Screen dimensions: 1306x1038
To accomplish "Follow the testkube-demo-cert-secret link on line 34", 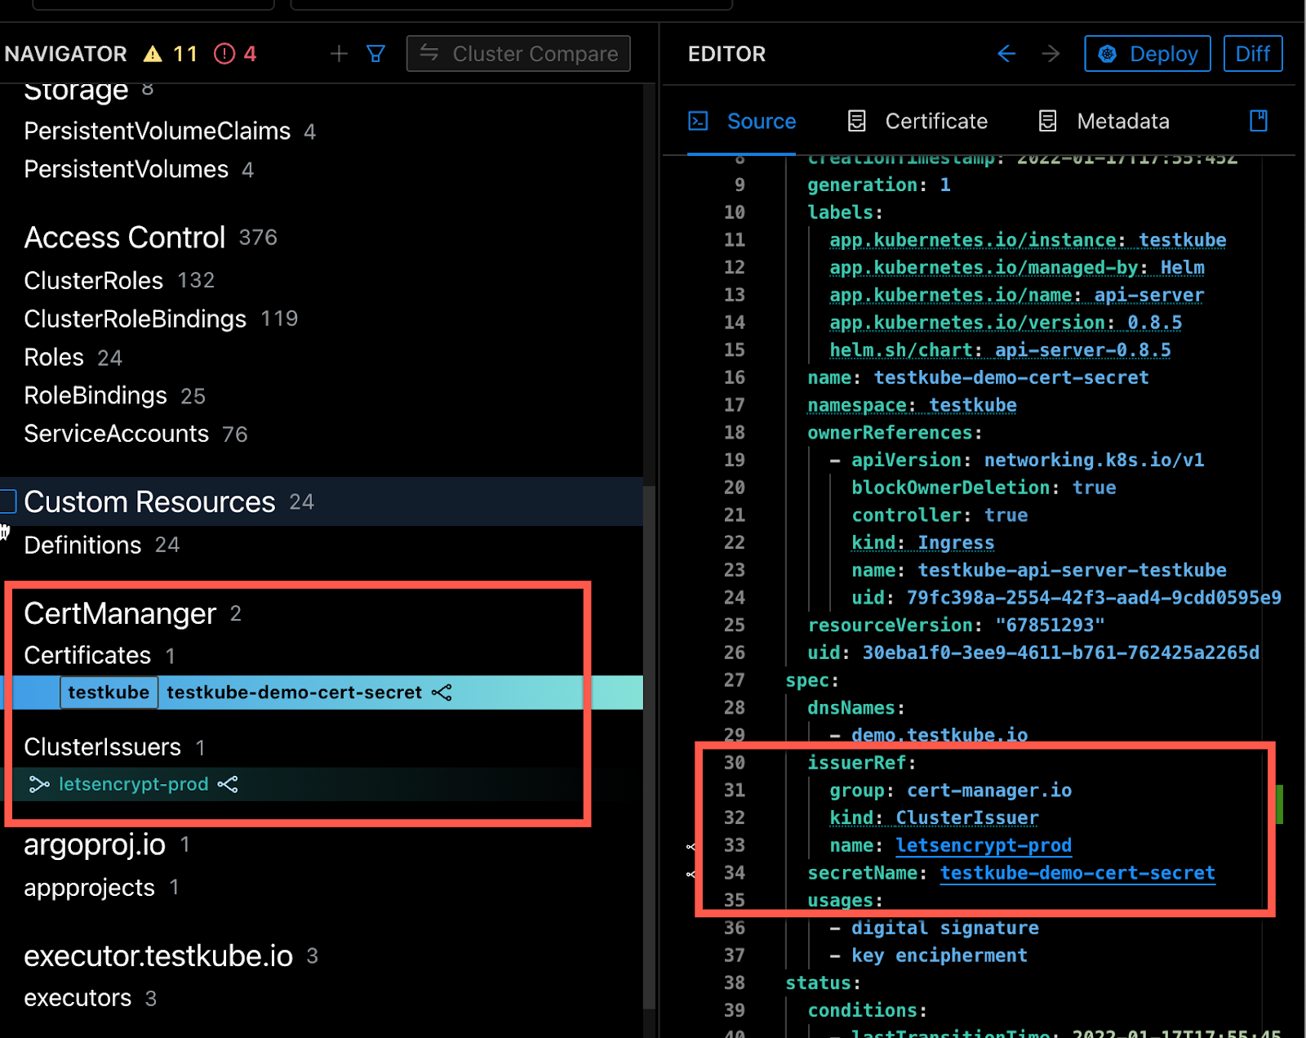I will coord(1077,873).
